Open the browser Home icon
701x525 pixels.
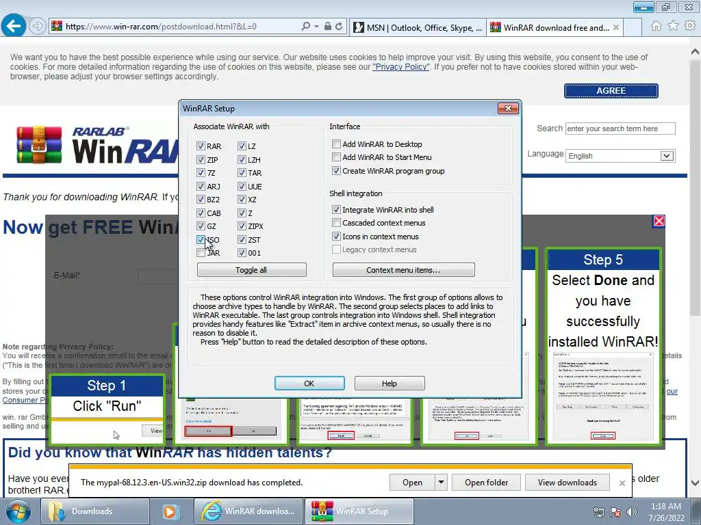coord(657,26)
